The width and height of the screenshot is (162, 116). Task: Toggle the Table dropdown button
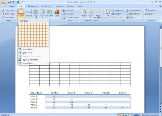click(x=21, y=14)
